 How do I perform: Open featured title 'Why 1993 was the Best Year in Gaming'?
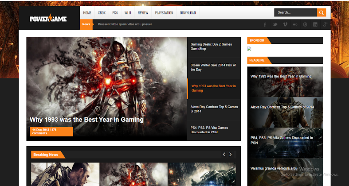pyautogui.click(x=86, y=120)
